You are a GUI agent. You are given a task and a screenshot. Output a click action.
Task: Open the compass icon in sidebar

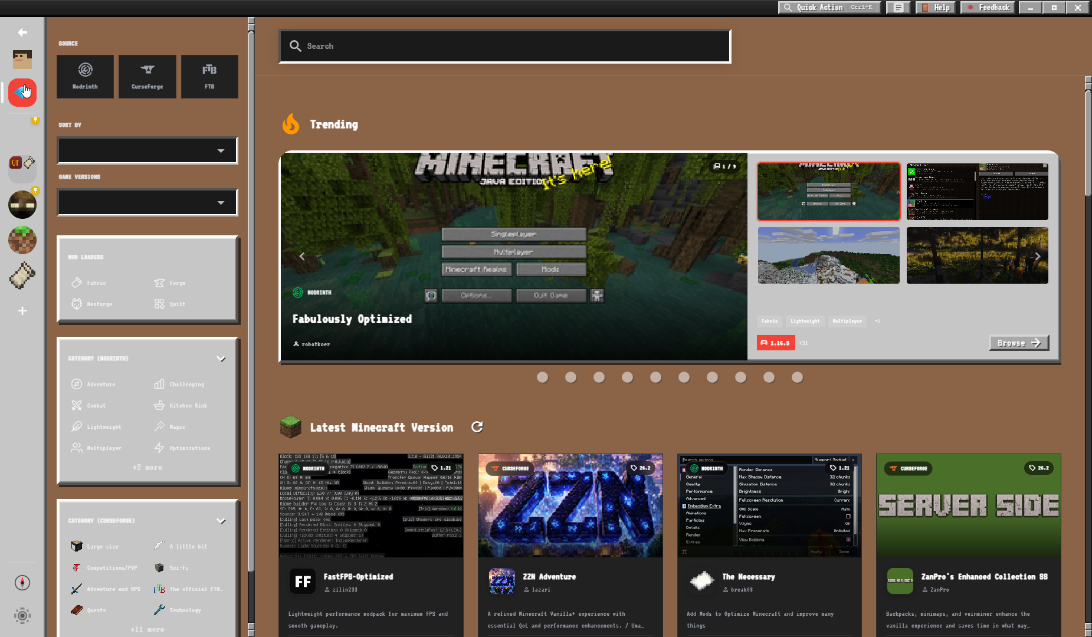coord(22,583)
